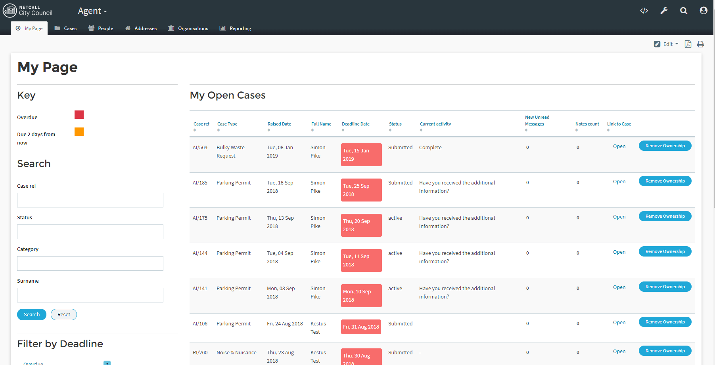
Task: Sort by Current activity column arrows
Action: 421,130
